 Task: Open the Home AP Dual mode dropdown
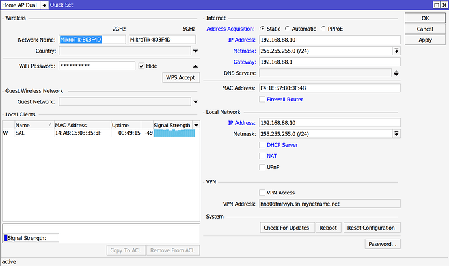[x=44, y=5]
